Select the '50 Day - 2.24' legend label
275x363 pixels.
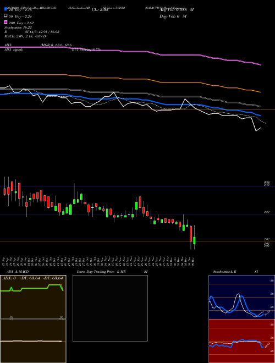click(x=20, y=16)
